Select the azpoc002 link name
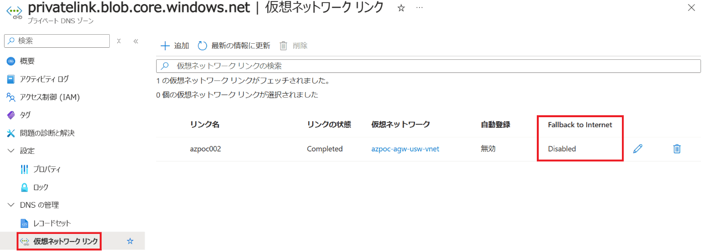The image size is (705, 252). point(205,149)
